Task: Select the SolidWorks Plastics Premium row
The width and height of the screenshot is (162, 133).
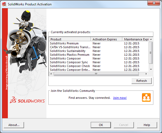Action: (99, 55)
